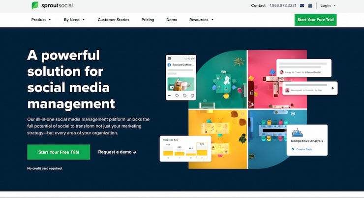Expand the Product dropdown menu
This screenshot has height=198, width=364.
pos(41,20)
